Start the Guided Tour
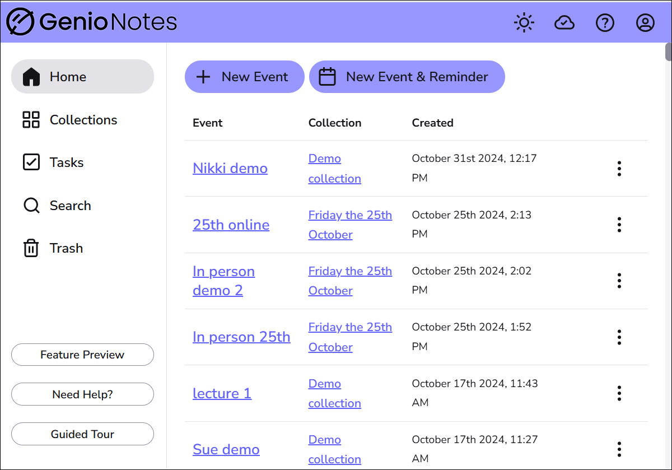The image size is (672, 470). [82, 434]
